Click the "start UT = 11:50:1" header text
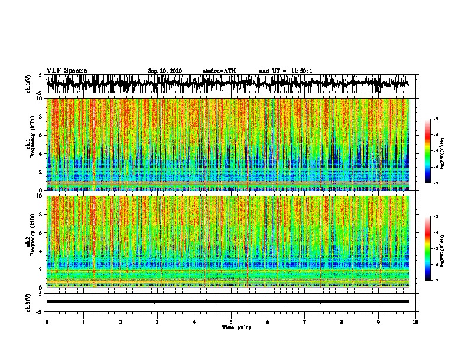The height and width of the screenshot is (361, 468). click(285, 71)
